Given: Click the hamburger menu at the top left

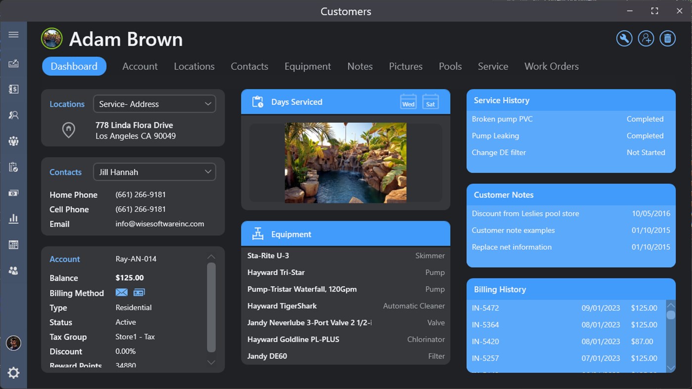Looking at the screenshot, I should tap(13, 34).
